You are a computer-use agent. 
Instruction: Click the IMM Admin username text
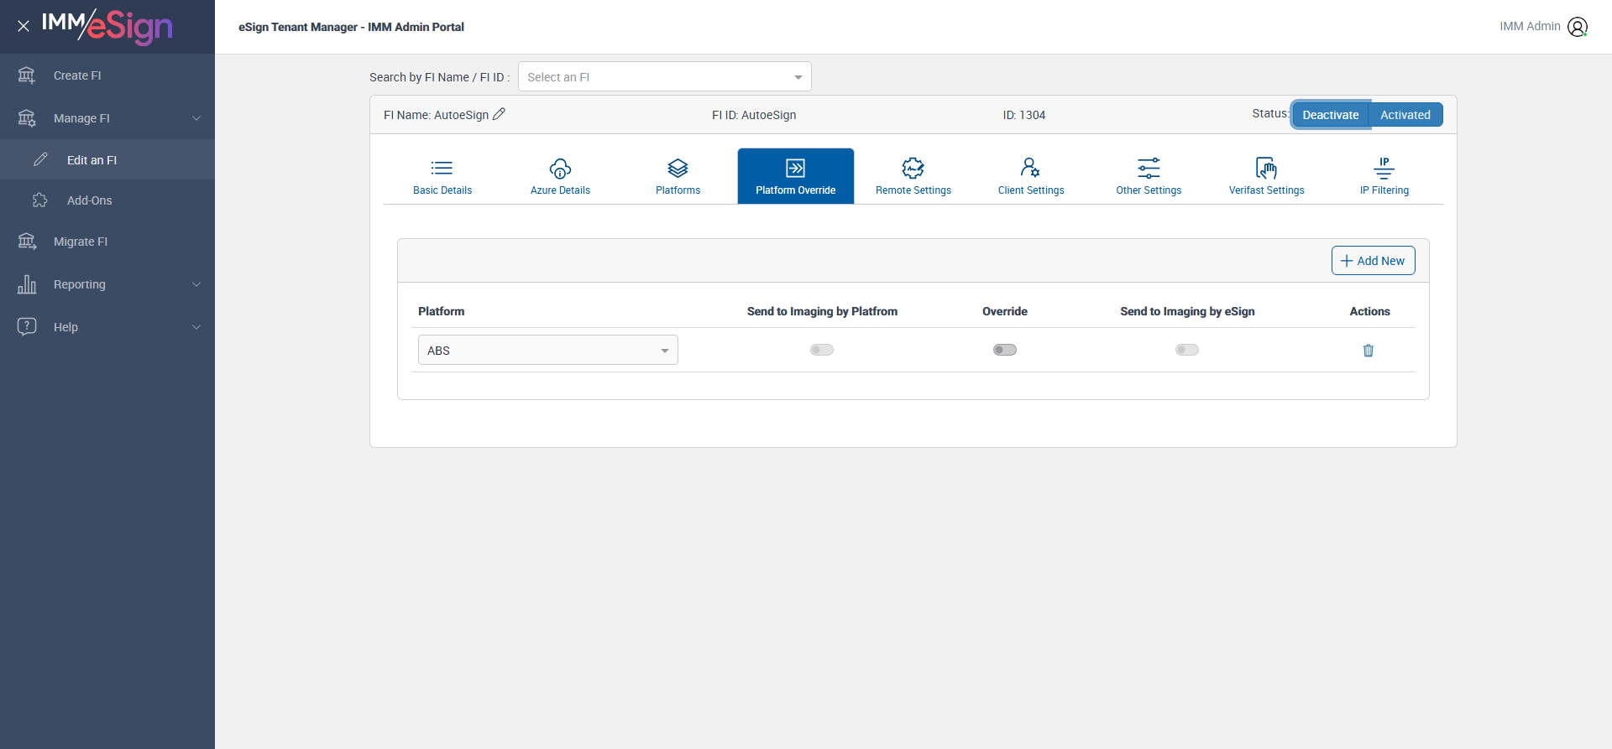coord(1530,26)
